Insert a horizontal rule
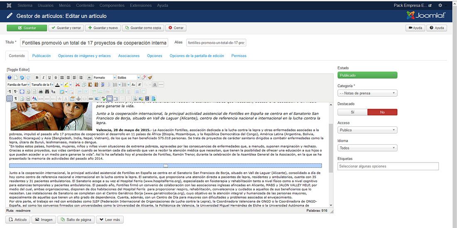This screenshot has width=457, height=228. 161,85
